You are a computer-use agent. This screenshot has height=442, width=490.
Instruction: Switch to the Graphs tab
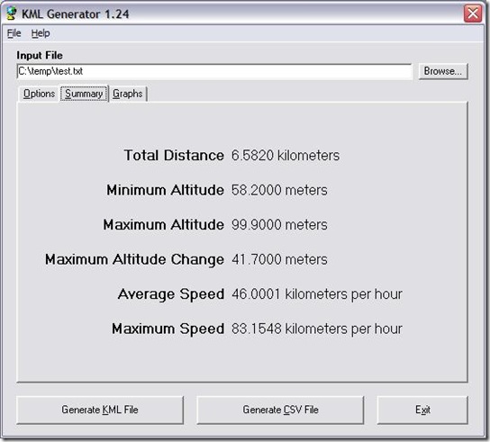pyautogui.click(x=128, y=94)
